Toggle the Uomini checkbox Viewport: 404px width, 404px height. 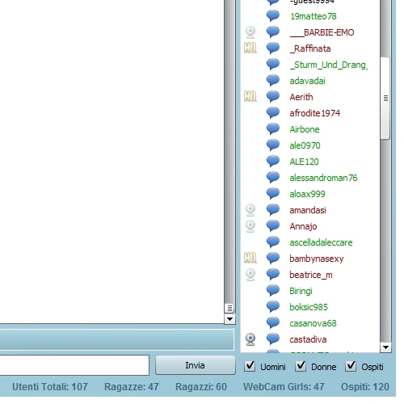[x=250, y=366]
